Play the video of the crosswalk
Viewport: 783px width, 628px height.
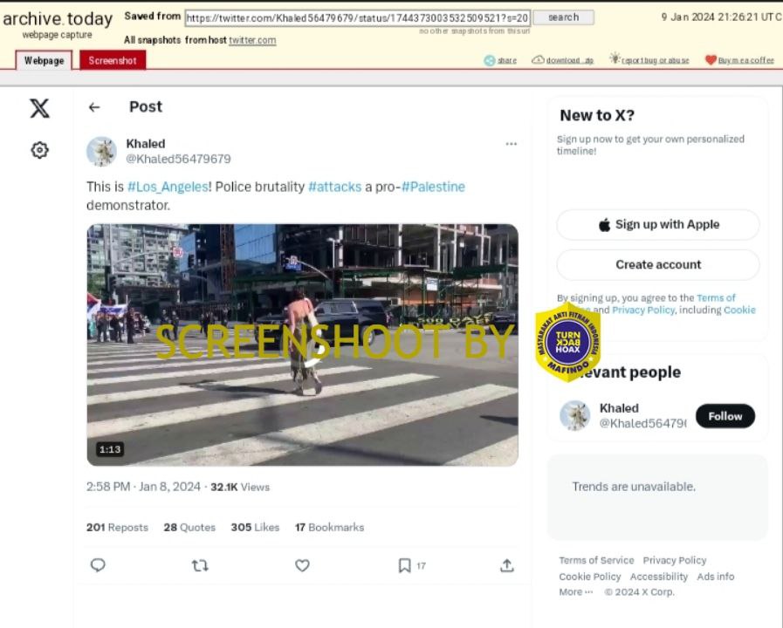pos(302,345)
